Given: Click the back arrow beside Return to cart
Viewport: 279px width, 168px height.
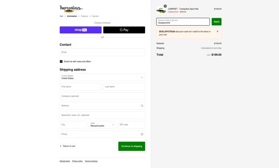Looking at the screenshot, I should tap(61, 146).
